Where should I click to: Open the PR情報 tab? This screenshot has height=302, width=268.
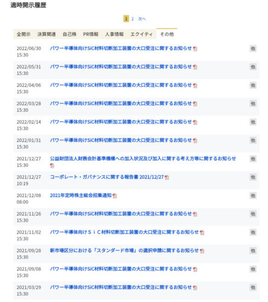(91, 34)
